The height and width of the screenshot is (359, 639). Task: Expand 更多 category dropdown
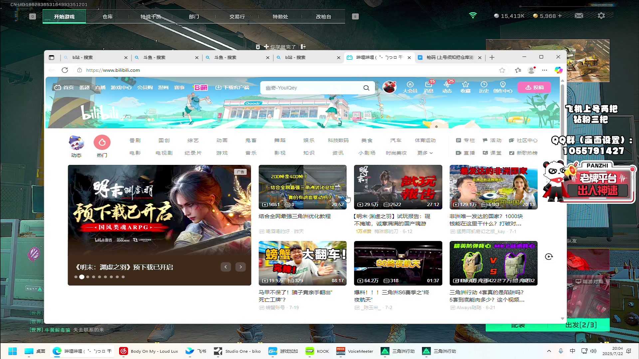(425, 153)
